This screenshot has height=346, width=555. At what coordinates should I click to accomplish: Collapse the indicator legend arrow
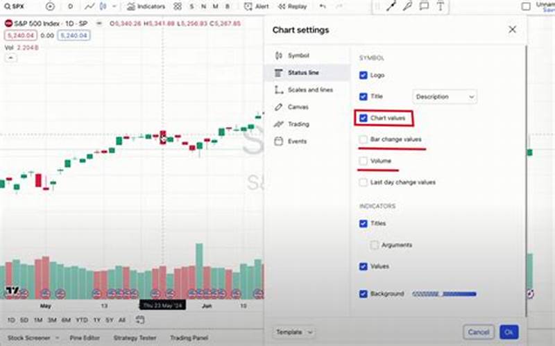[x=10, y=58]
